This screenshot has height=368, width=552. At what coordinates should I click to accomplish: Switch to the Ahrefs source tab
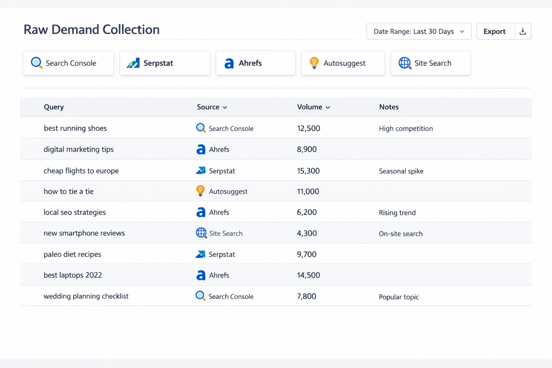tap(256, 63)
